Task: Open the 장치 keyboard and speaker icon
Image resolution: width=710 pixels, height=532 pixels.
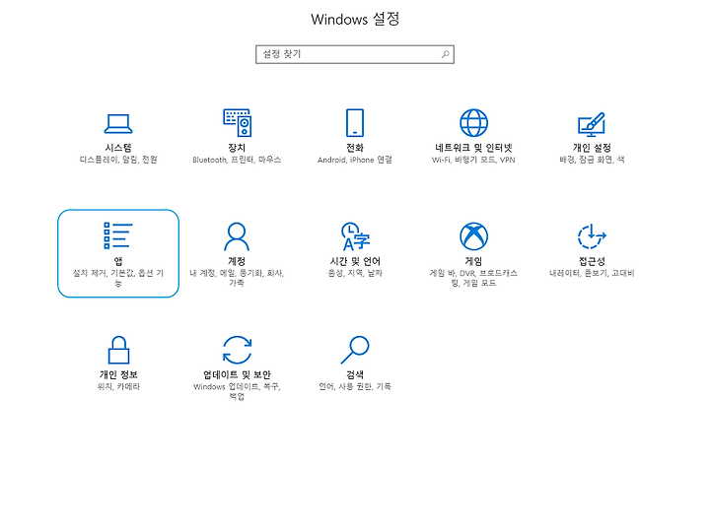Action: [x=237, y=122]
